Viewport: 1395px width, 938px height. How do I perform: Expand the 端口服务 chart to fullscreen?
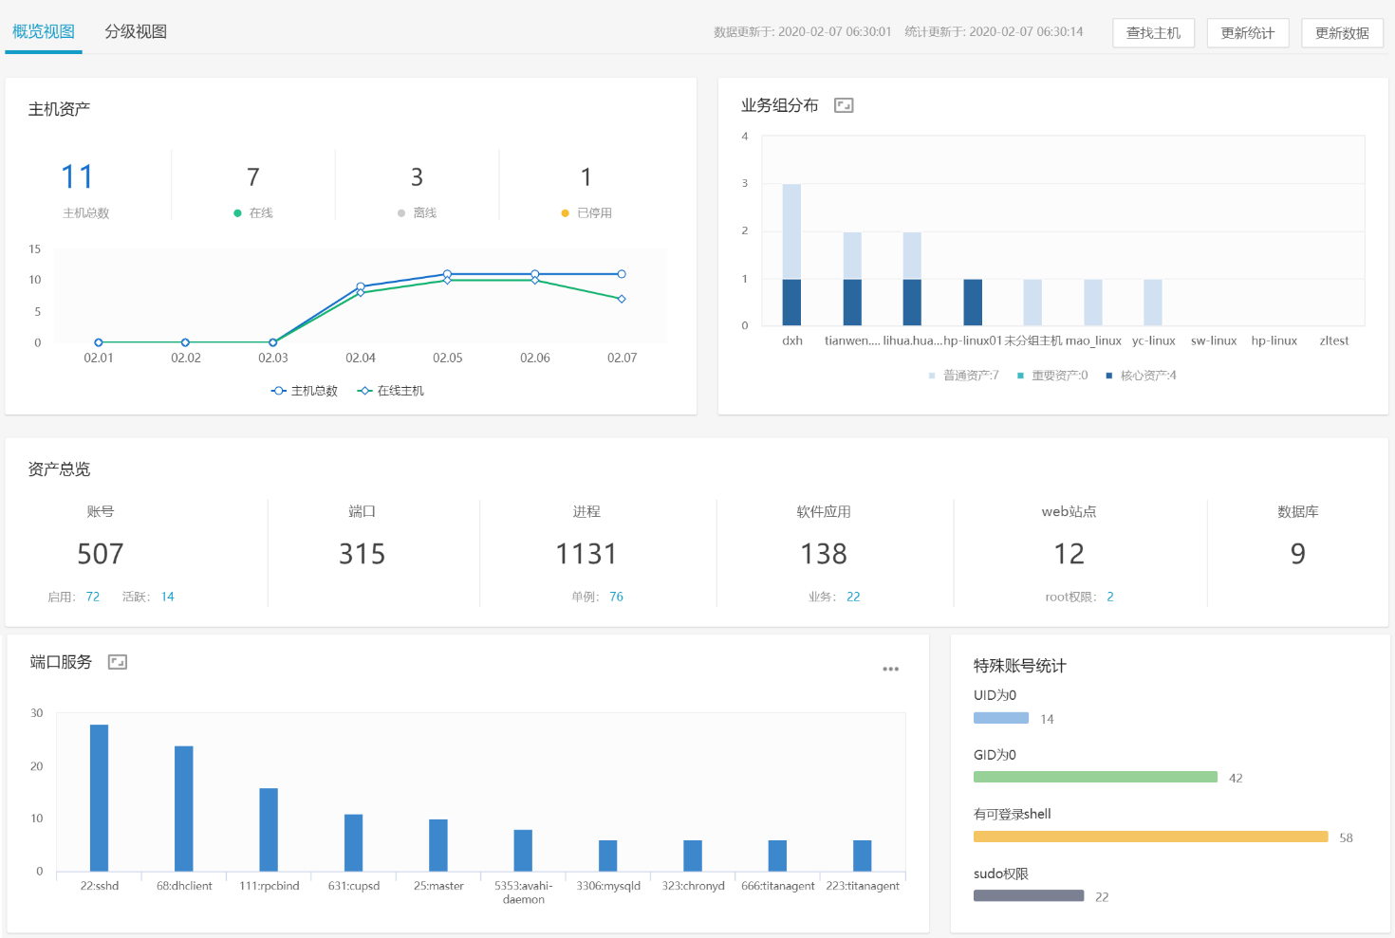(x=118, y=662)
